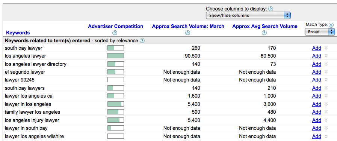Open help icon beside Choose columns to display
Image resolution: width=337 pixels, height=141 pixels.
pos(271,9)
